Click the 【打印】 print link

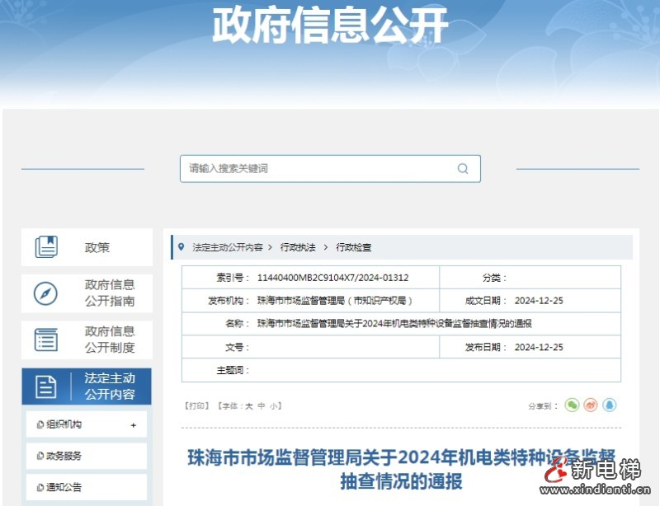point(199,405)
